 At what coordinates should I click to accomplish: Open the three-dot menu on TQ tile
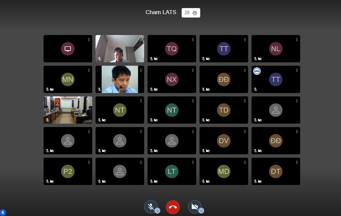click(193, 40)
